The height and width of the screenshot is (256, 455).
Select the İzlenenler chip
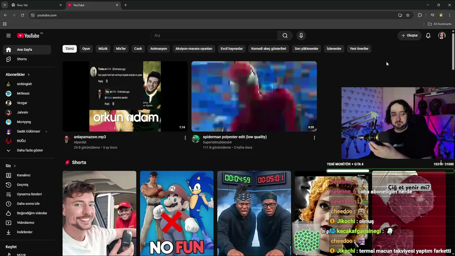334,49
